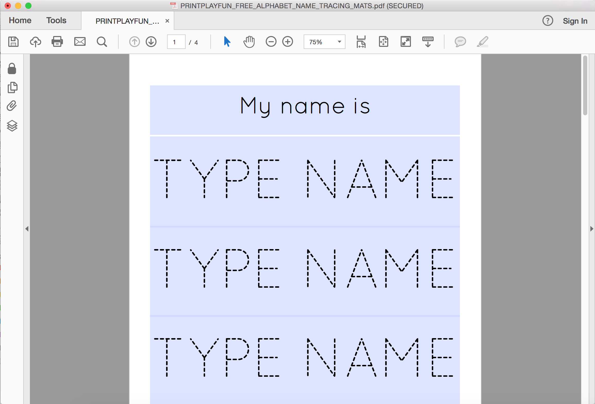Activate the text selection arrow tool

point(226,42)
